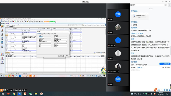Open the date dropdown in 项目属性 dialog
Screen dimensions: 171x96
[x=66, y=42]
